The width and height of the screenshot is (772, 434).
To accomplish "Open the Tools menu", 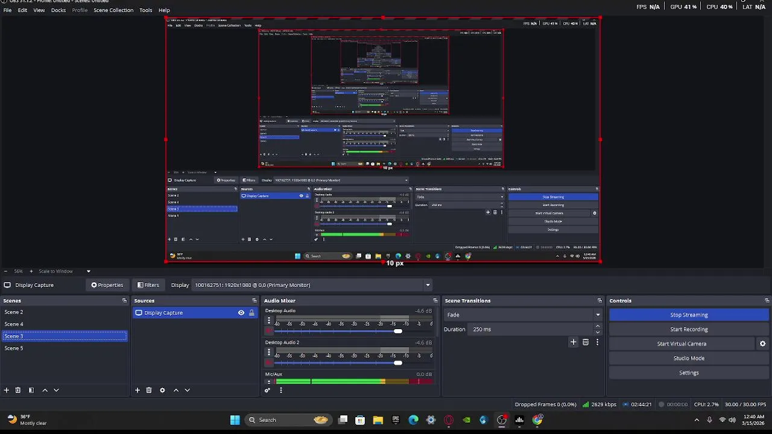I will (146, 10).
